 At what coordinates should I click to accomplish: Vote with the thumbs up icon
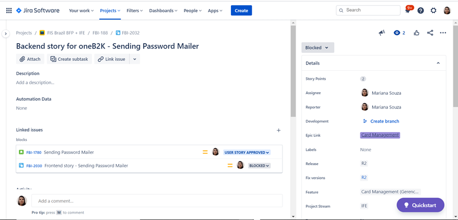[416, 33]
